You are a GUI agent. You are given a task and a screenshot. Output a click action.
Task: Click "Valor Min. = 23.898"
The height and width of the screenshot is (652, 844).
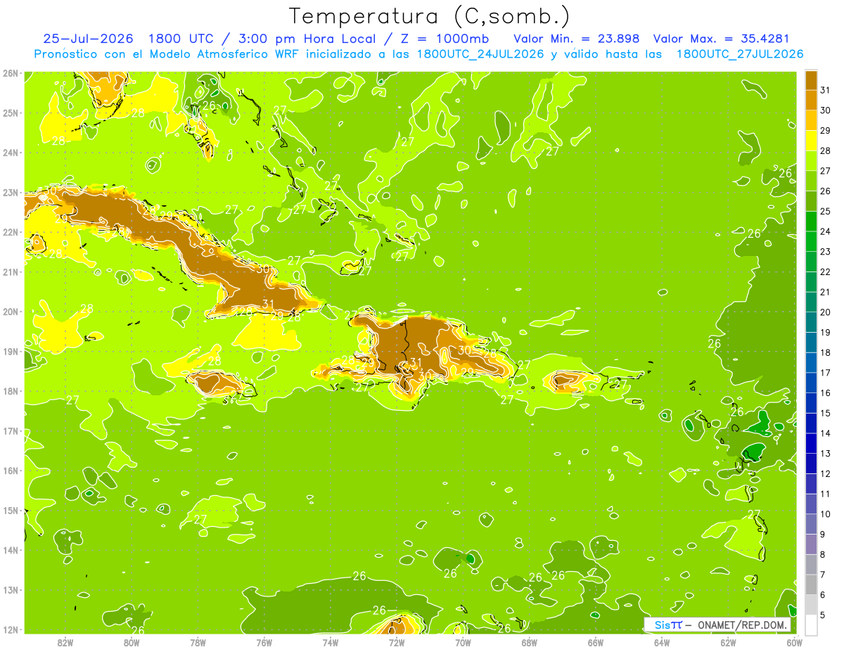pos(577,39)
